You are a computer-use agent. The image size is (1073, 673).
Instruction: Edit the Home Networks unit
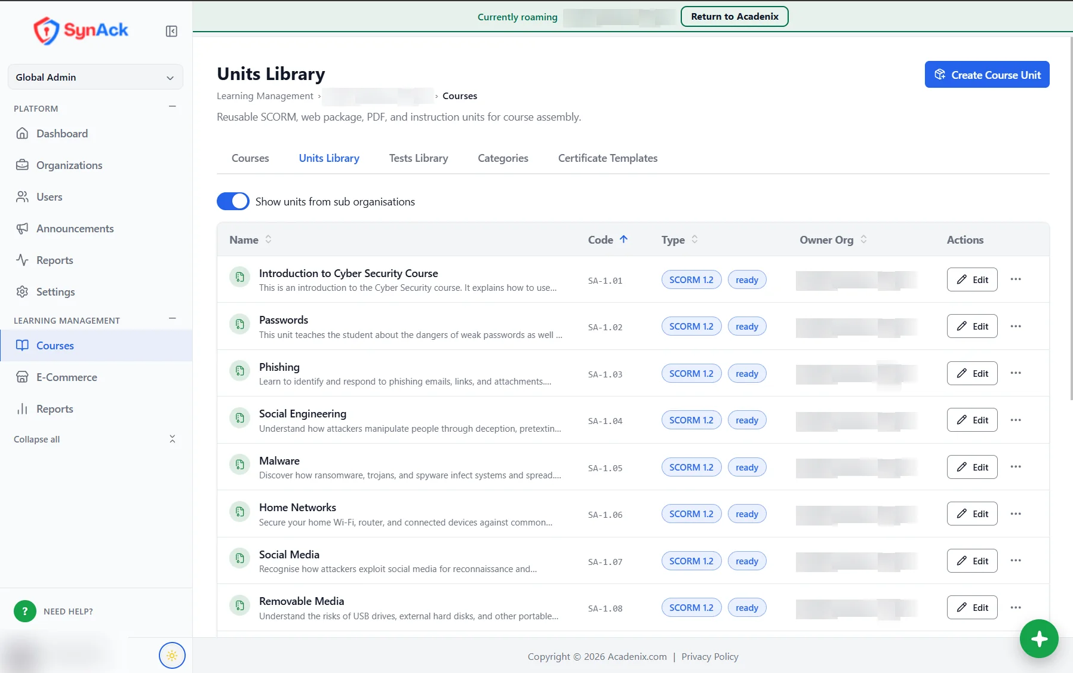(x=972, y=514)
